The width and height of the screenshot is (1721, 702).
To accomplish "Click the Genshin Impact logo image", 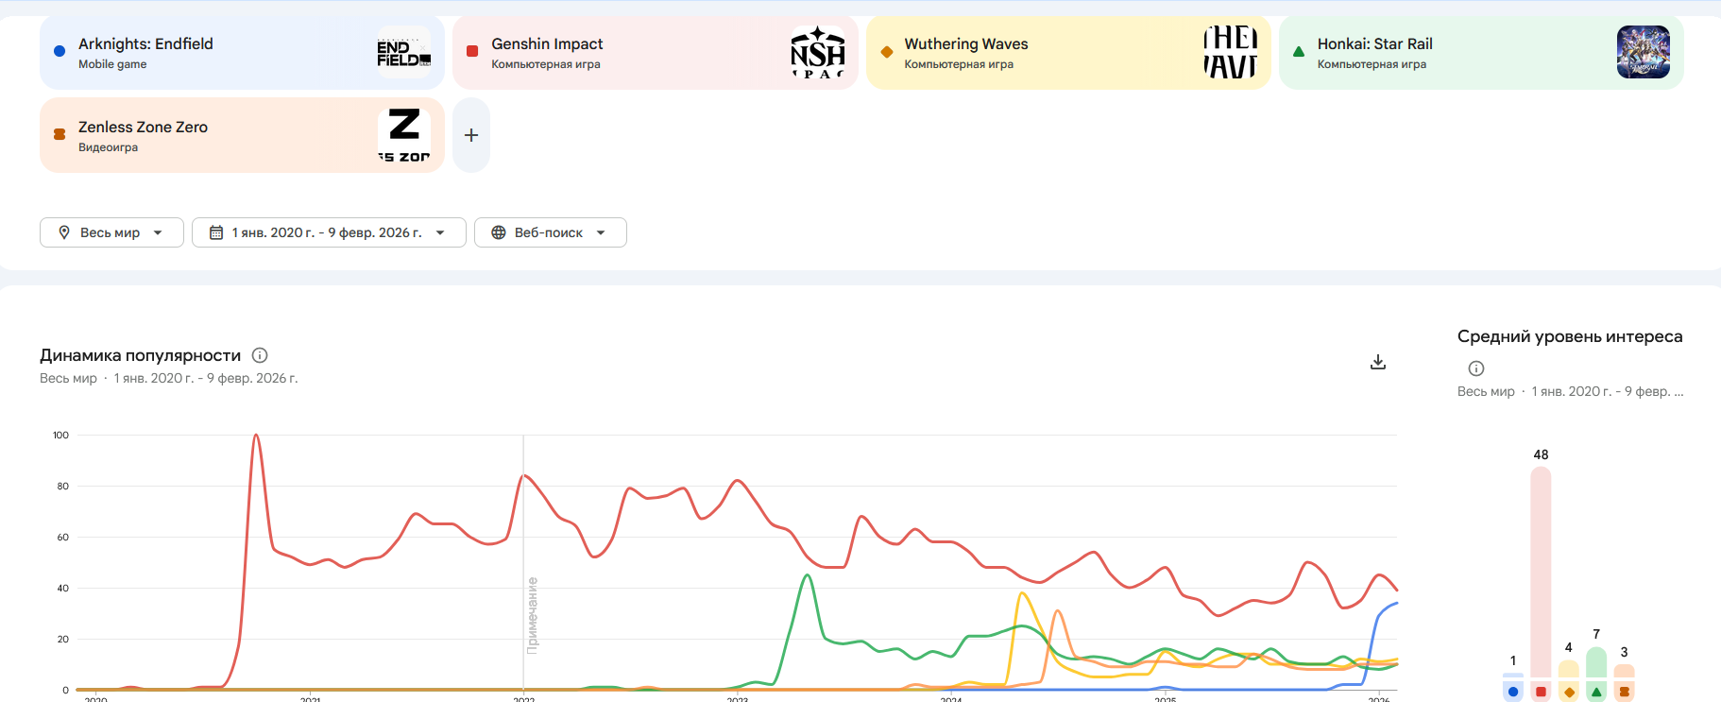I will [817, 53].
